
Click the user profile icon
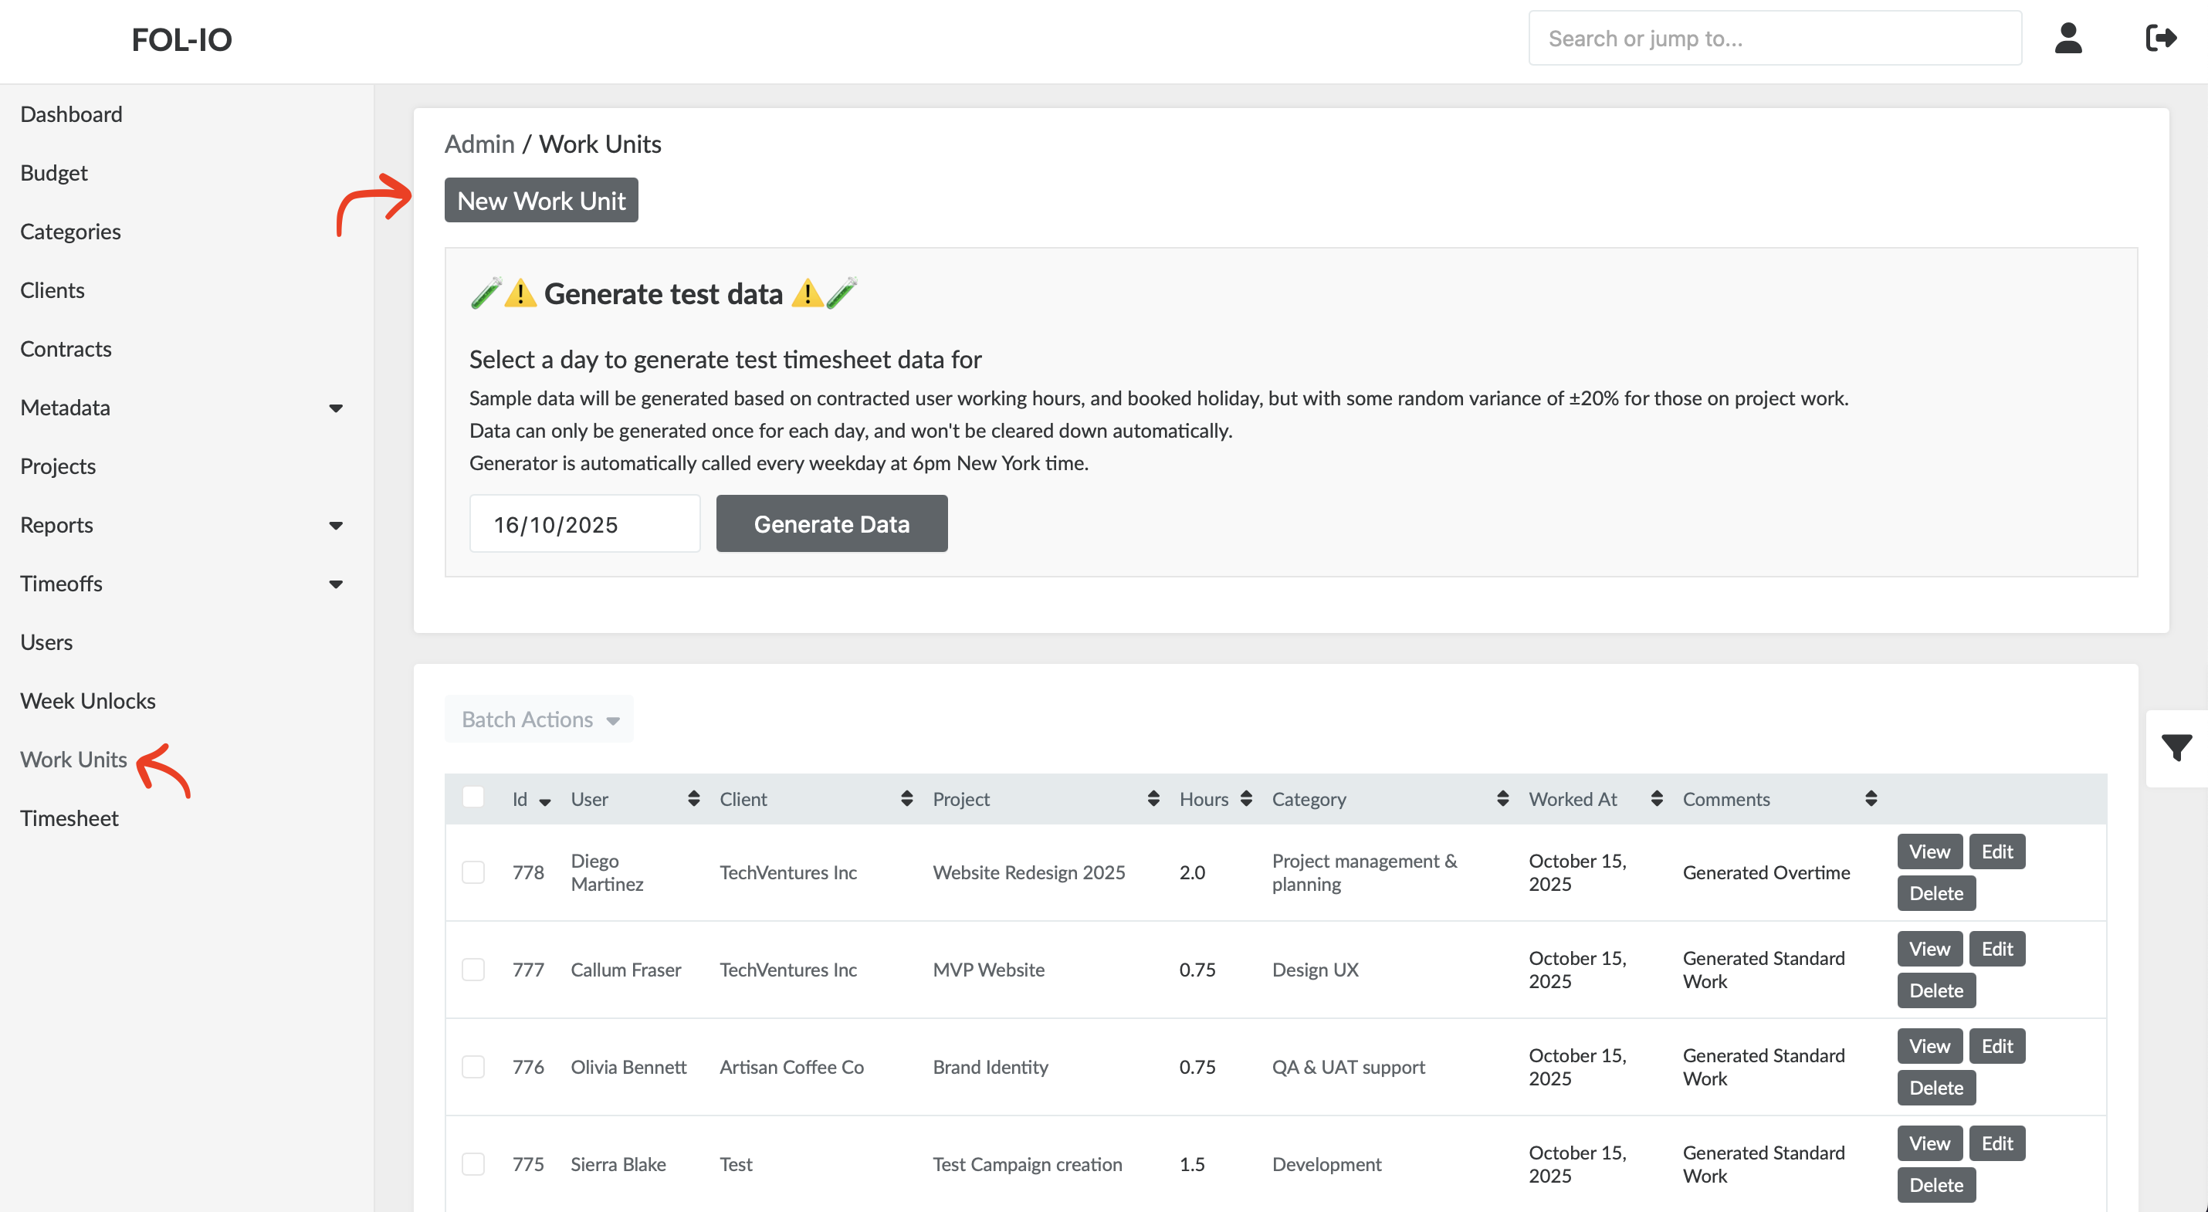[2067, 39]
